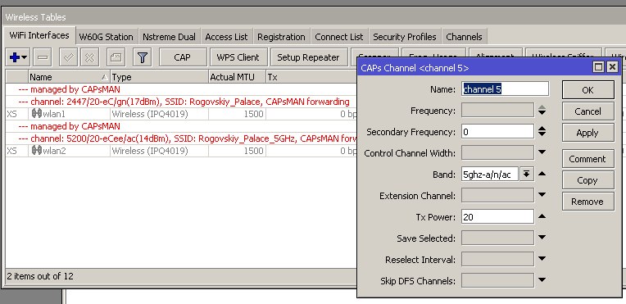Screen dimensions: 626x304
Task: Click the Comment button in dialog
Action: [587, 159]
